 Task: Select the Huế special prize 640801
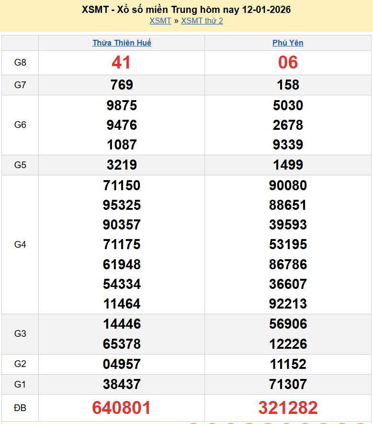[122, 408]
